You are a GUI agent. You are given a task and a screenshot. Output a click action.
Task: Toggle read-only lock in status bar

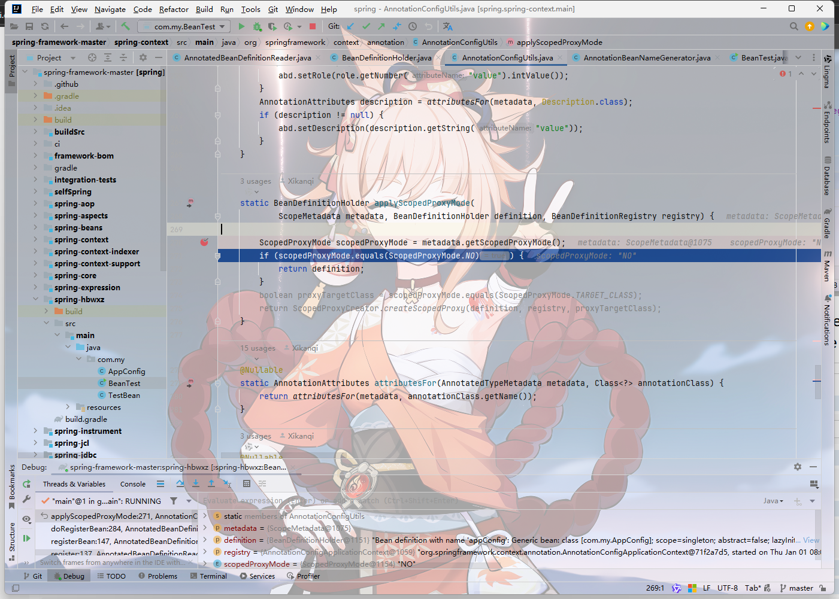(x=823, y=588)
